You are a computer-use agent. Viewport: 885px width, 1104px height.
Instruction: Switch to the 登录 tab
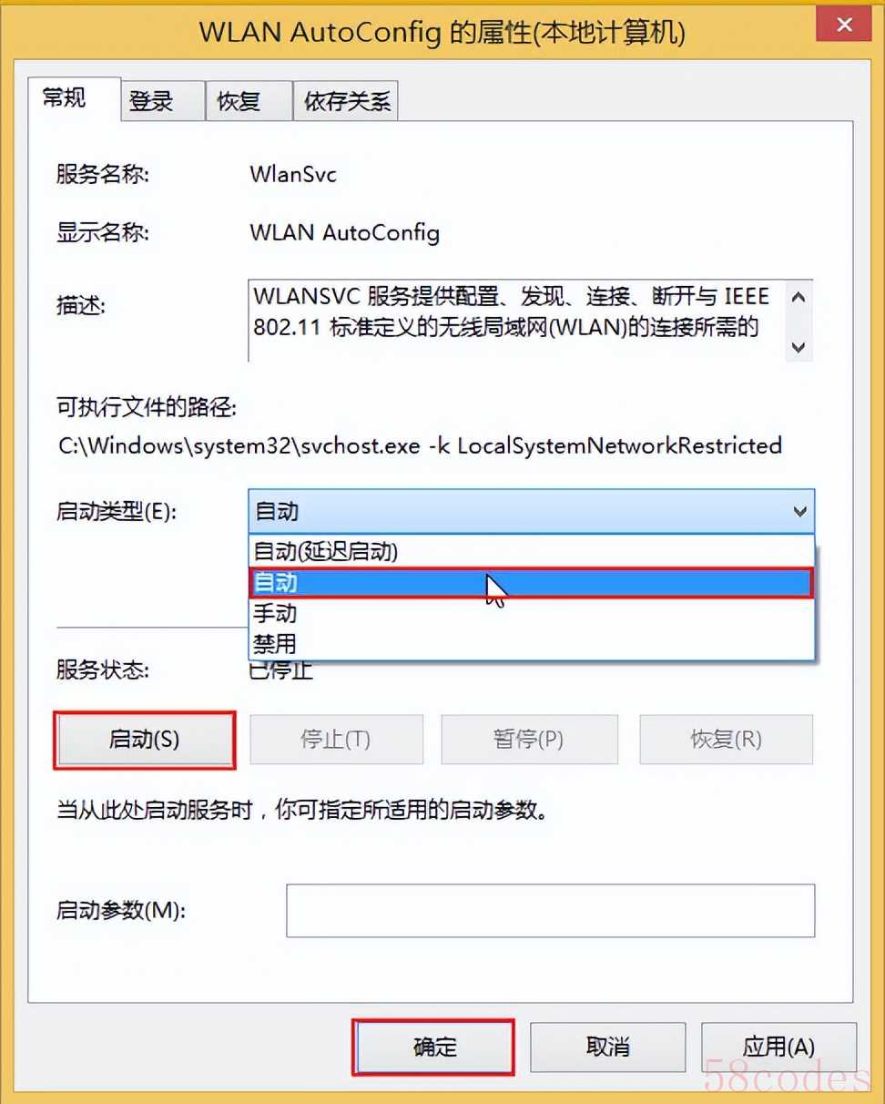click(x=161, y=101)
